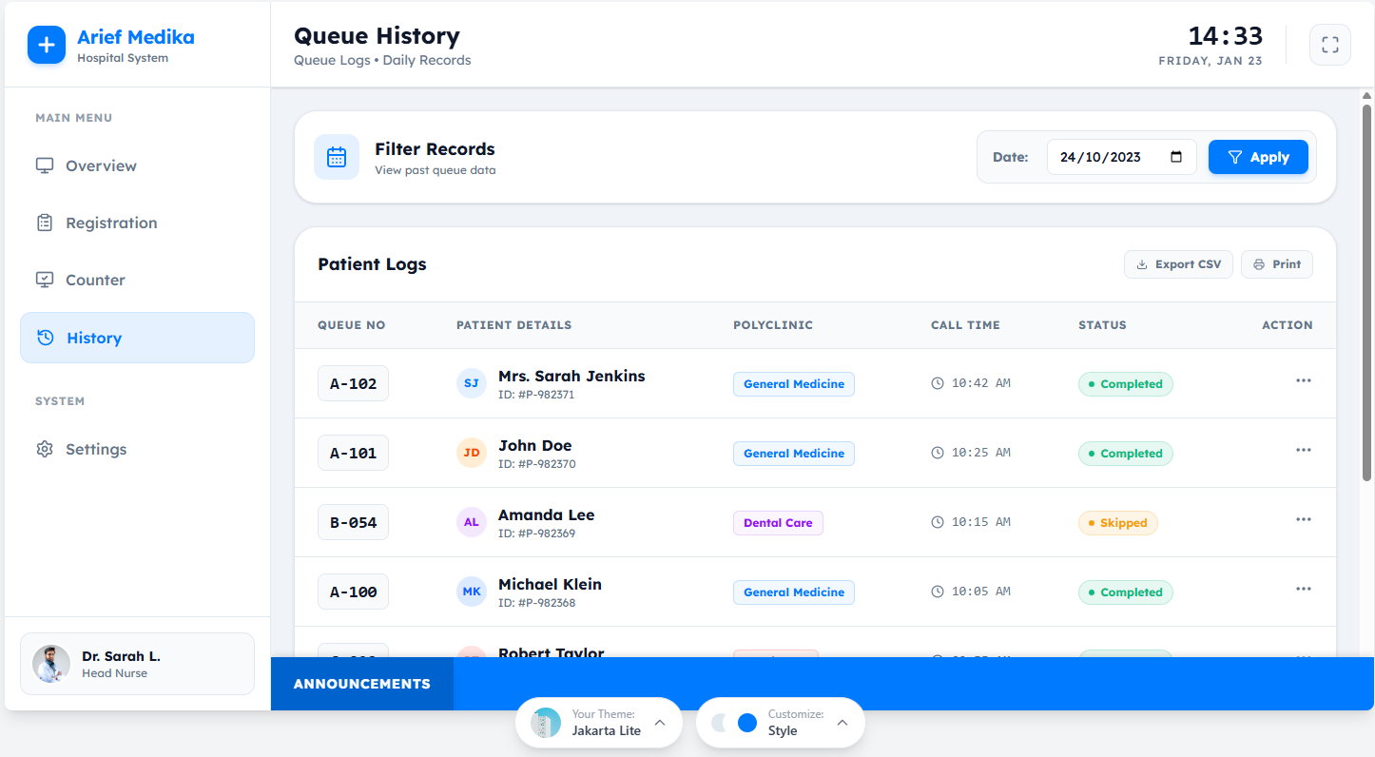The width and height of the screenshot is (1375, 757).
Task: Toggle the Customize Style switch
Action: click(734, 723)
